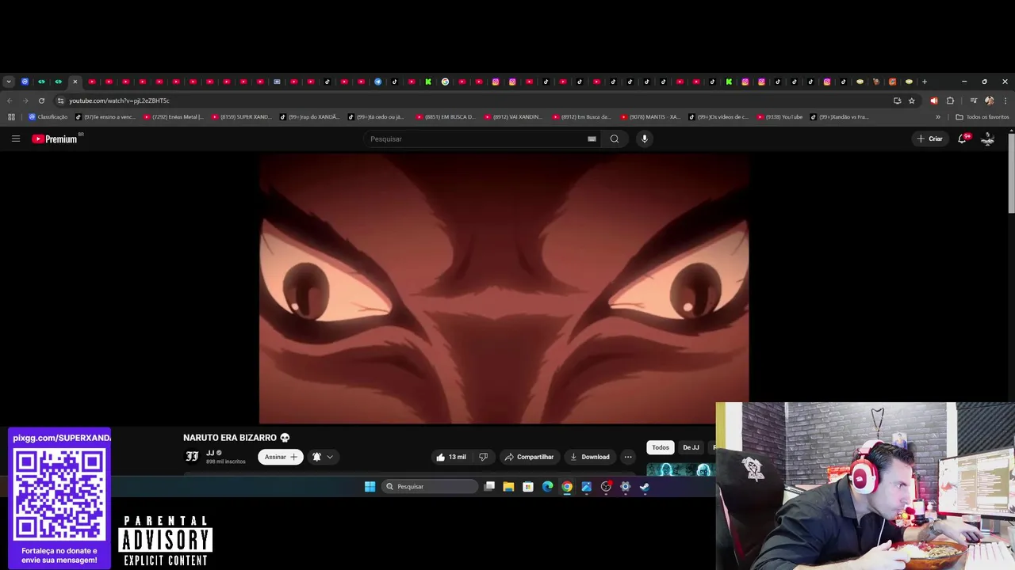1015x570 pixels.
Task: Open Todos os favoritos folder
Action: coord(982,117)
